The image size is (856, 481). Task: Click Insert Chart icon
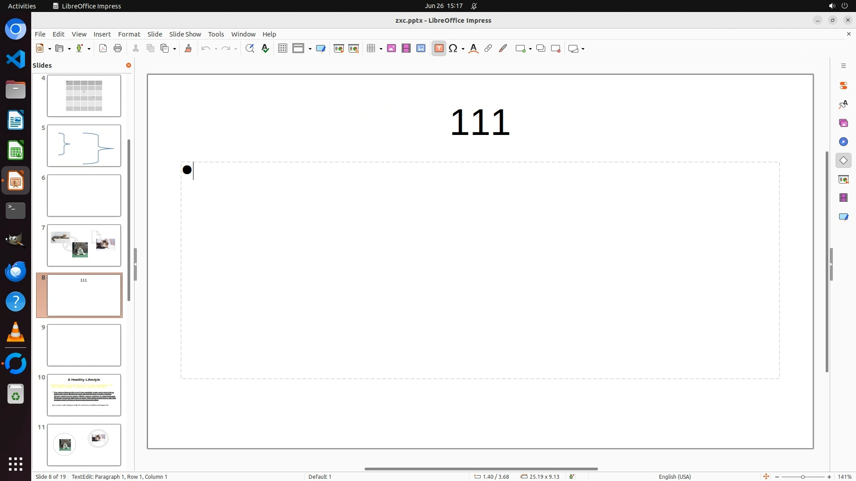pos(420,49)
